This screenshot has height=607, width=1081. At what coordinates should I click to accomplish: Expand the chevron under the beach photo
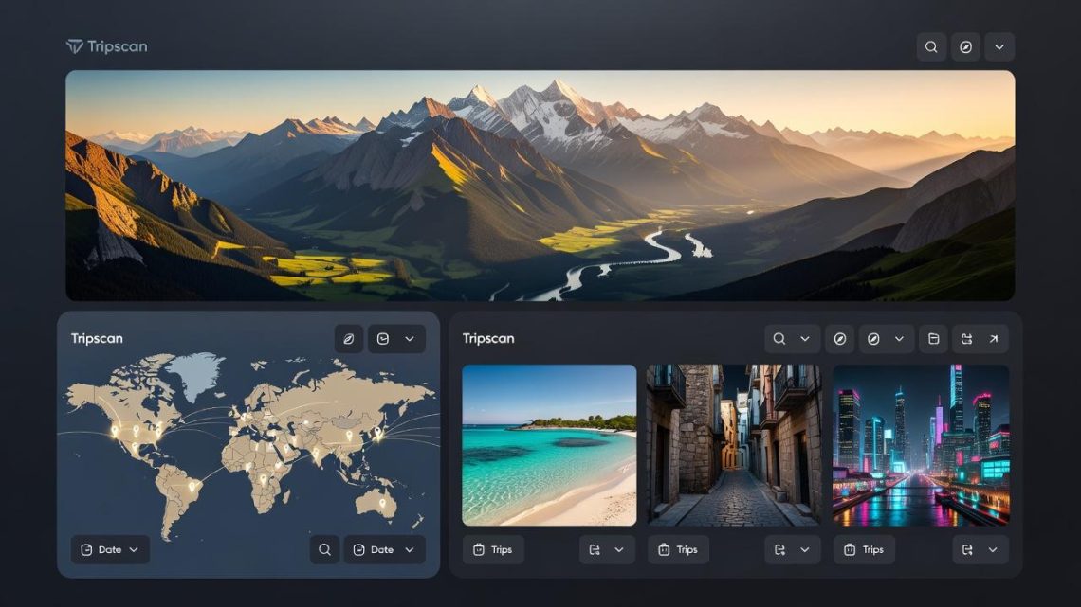(x=619, y=550)
